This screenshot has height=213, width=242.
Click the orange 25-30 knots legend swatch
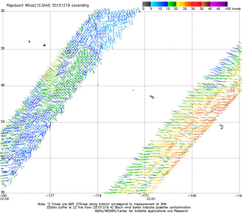coord(189,4)
